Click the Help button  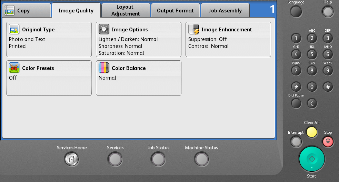click(328, 12)
